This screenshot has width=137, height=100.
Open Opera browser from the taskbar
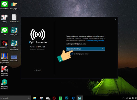click(x=54, y=98)
